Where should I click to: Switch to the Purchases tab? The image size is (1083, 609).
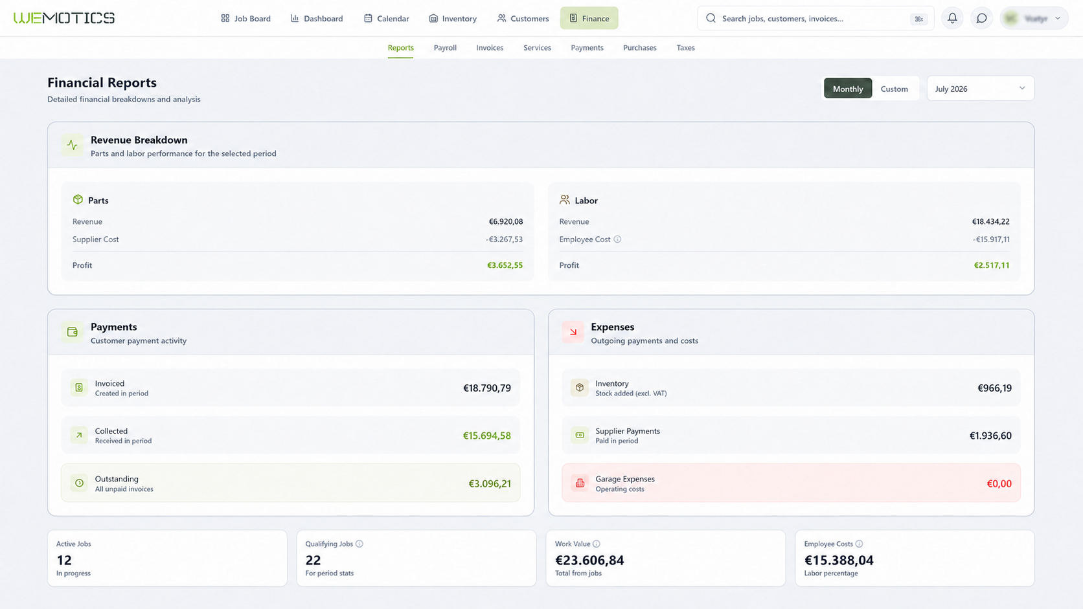(x=639, y=48)
